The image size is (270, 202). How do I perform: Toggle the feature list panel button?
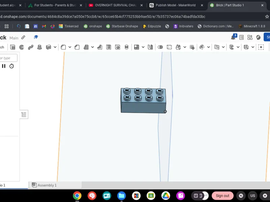(24, 114)
